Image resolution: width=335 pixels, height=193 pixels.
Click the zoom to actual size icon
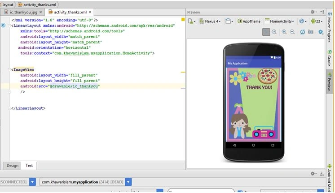(274, 32)
